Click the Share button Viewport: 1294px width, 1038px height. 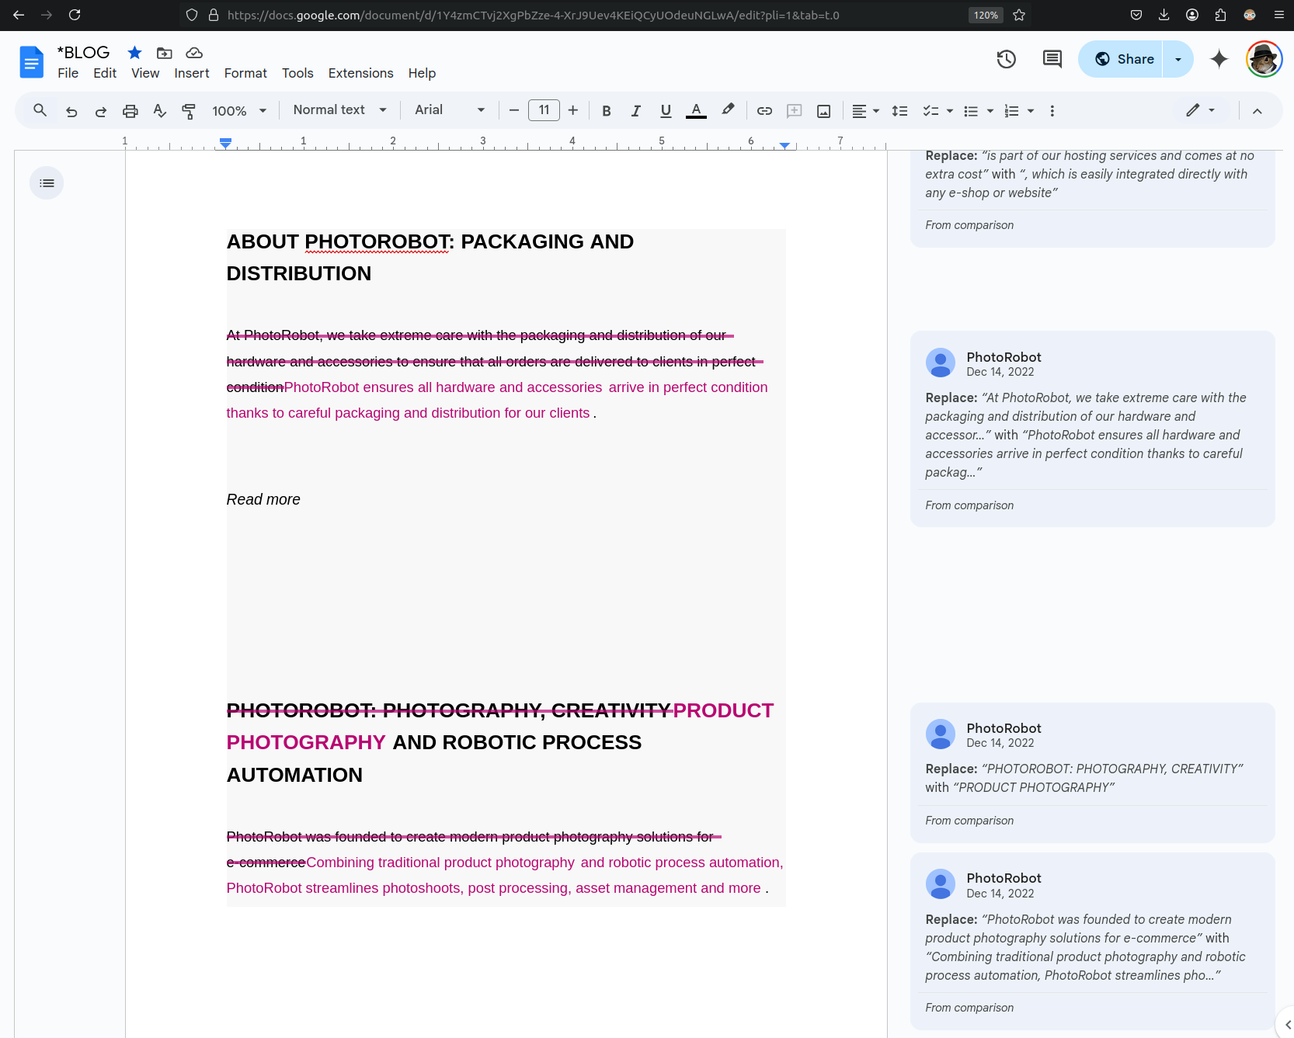pos(1120,59)
